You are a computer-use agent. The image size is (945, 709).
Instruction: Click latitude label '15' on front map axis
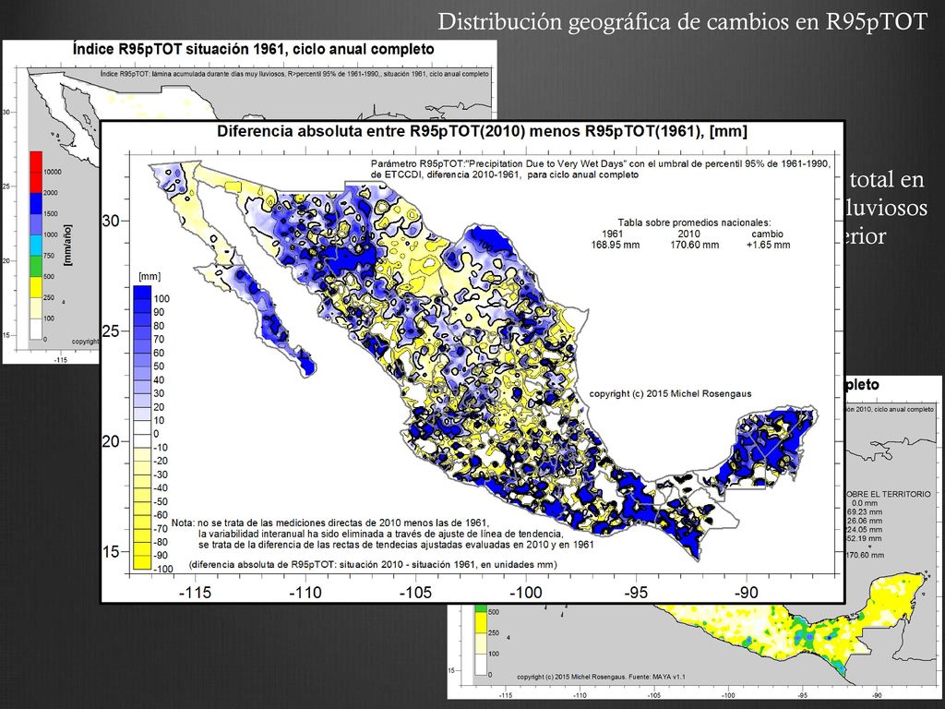[x=111, y=552]
